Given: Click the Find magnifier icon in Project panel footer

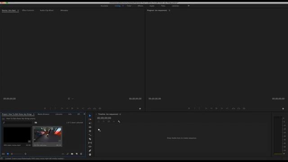Looking at the screenshot, I should tap(67, 154).
